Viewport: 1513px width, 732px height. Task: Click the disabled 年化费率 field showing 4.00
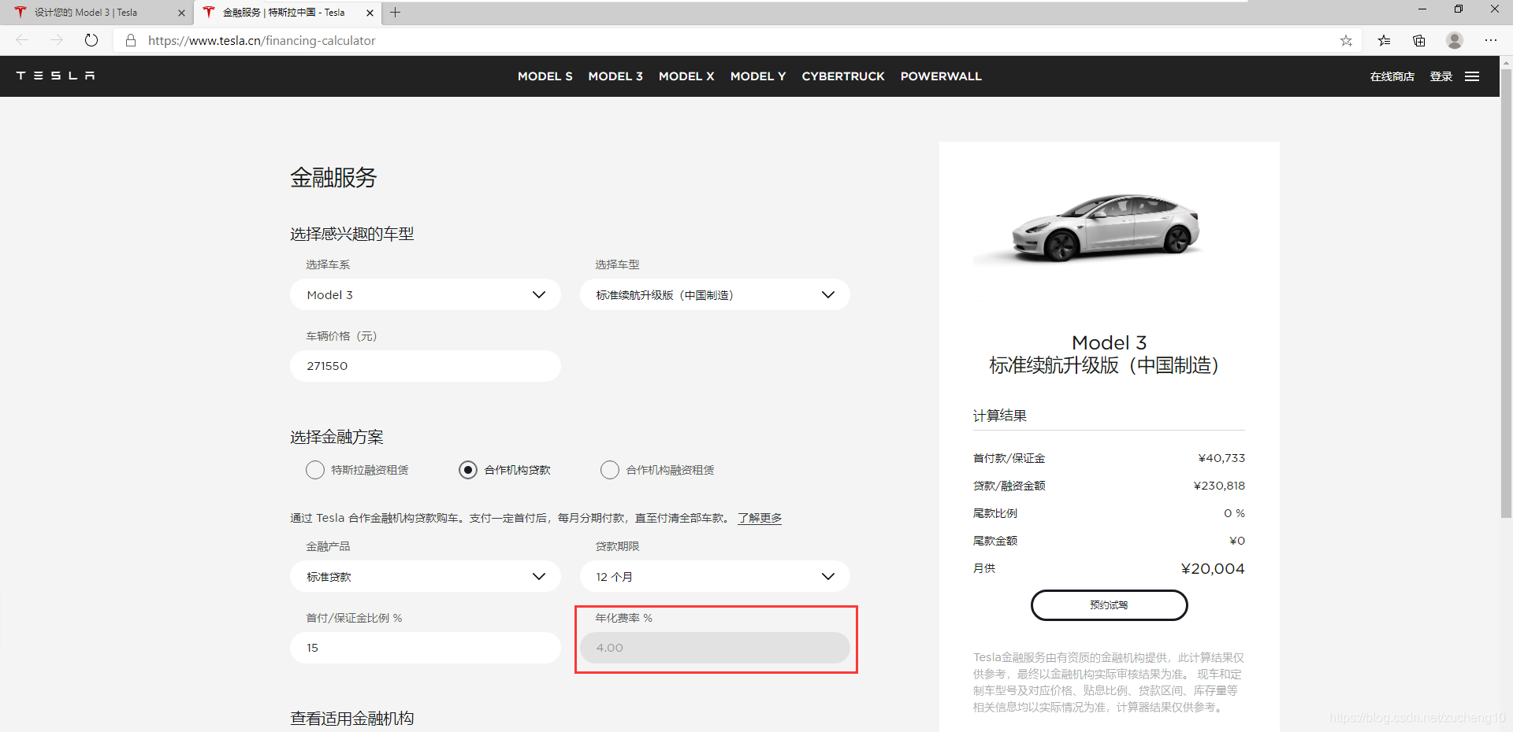[715, 648]
